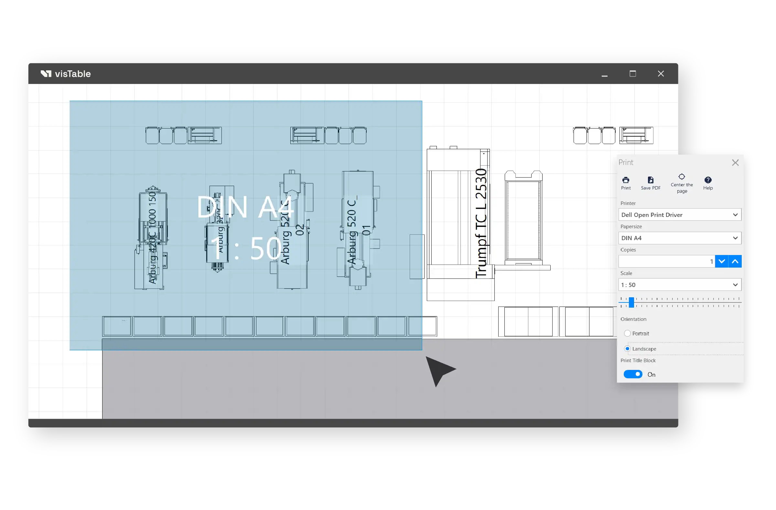Viewport: 776px width, 510px height.
Task: Select the Trumpf TC L 2530 machine
Action: pyautogui.click(x=460, y=223)
